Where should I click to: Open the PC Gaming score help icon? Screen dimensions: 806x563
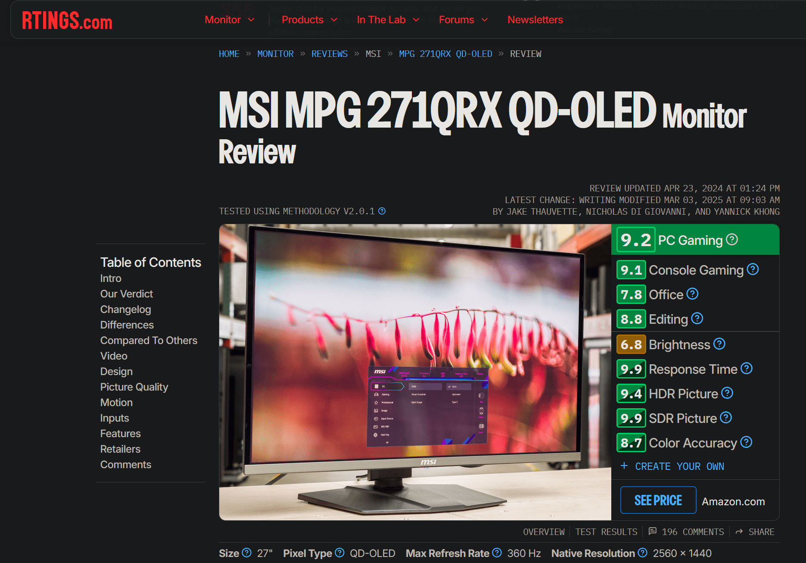[732, 239]
